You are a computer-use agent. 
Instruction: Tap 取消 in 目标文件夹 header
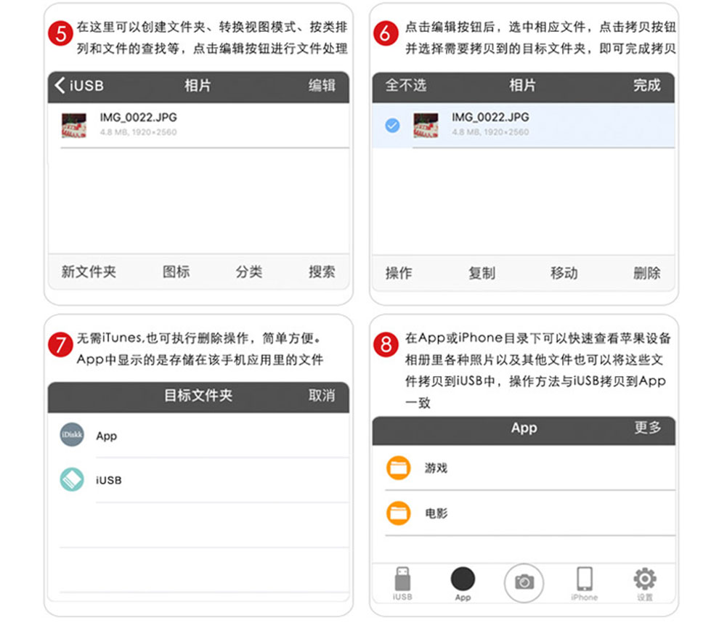(322, 395)
